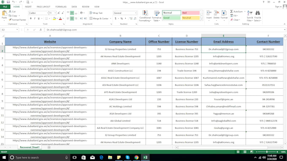The image size is (287, 161).
Task: Open Chrome from the taskbar
Action: click(x=136, y=157)
